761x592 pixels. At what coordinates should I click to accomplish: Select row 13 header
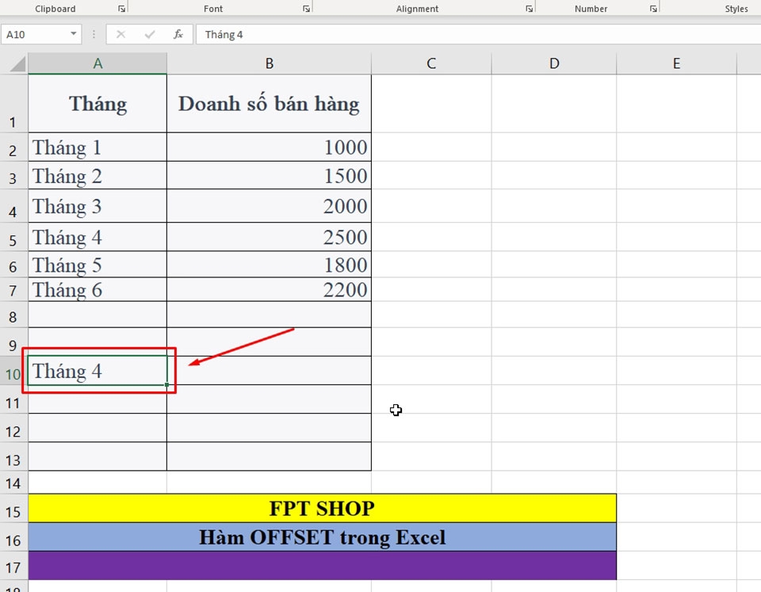(x=13, y=456)
